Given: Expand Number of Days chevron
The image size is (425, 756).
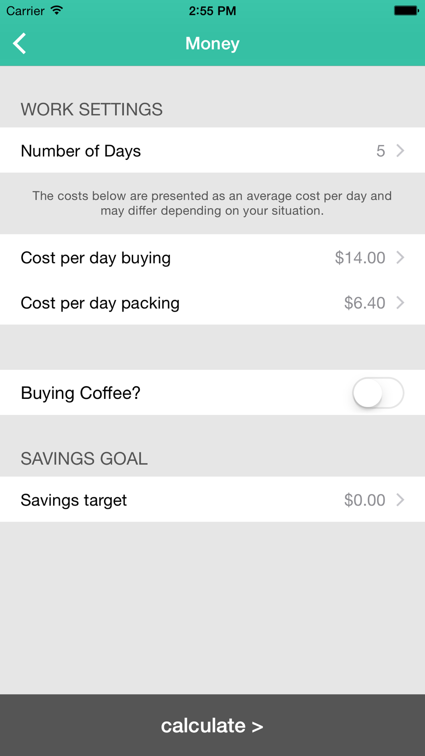Looking at the screenshot, I should click(400, 151).
